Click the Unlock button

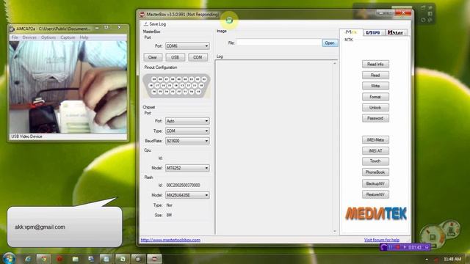tap(375, 108)
